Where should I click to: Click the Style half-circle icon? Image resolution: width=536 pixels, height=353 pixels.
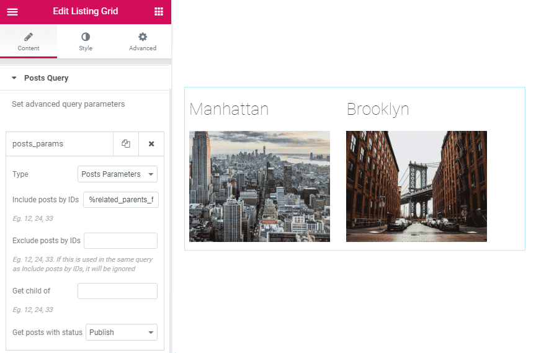click(86, 37)
